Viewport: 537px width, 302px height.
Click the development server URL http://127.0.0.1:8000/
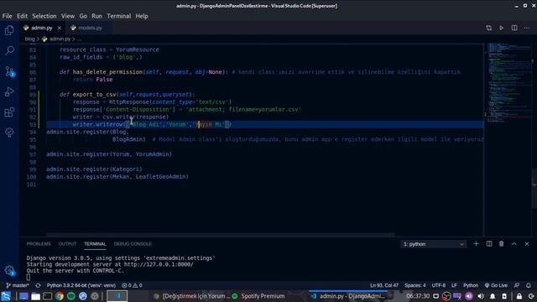click(x=159, y=264)
